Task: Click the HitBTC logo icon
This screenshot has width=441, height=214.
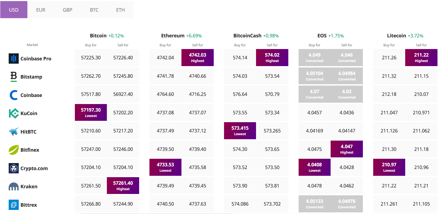Action: pos(14,132)
